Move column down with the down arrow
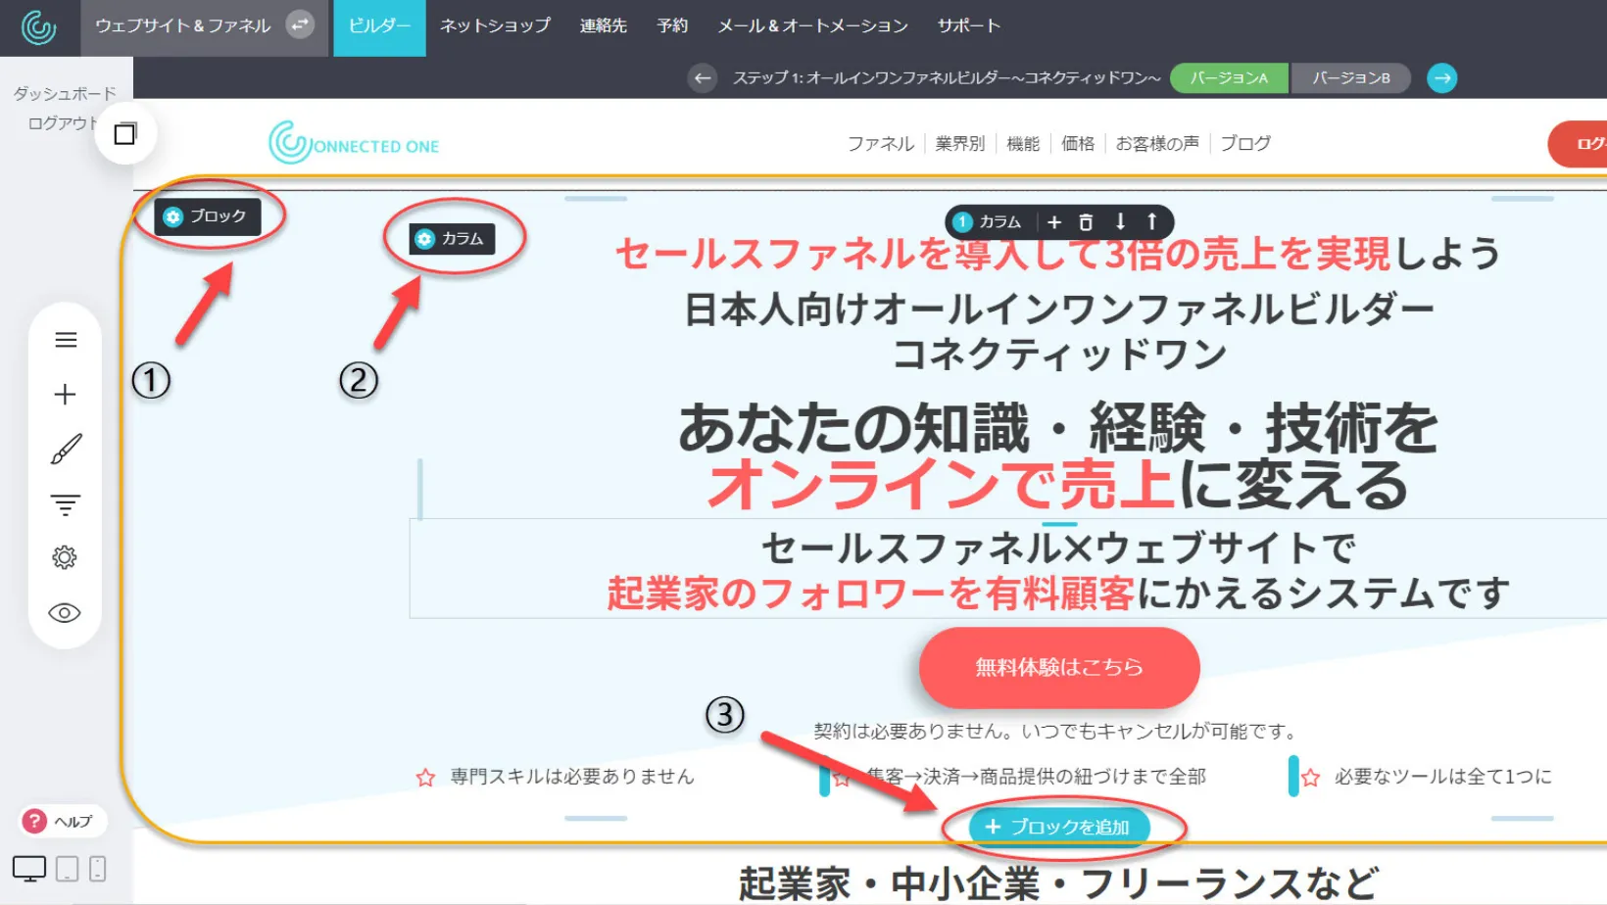Viewport: 1607px width, 905px height. coord(1120,222)
